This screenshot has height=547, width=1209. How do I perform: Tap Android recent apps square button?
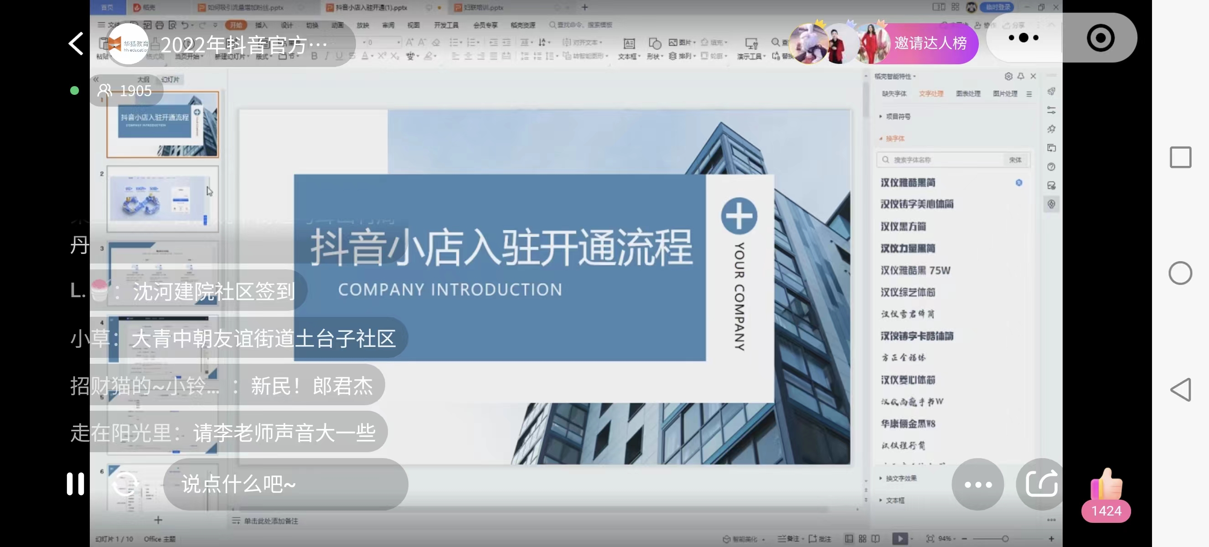pyautogui.click(x=1180, y=157)
